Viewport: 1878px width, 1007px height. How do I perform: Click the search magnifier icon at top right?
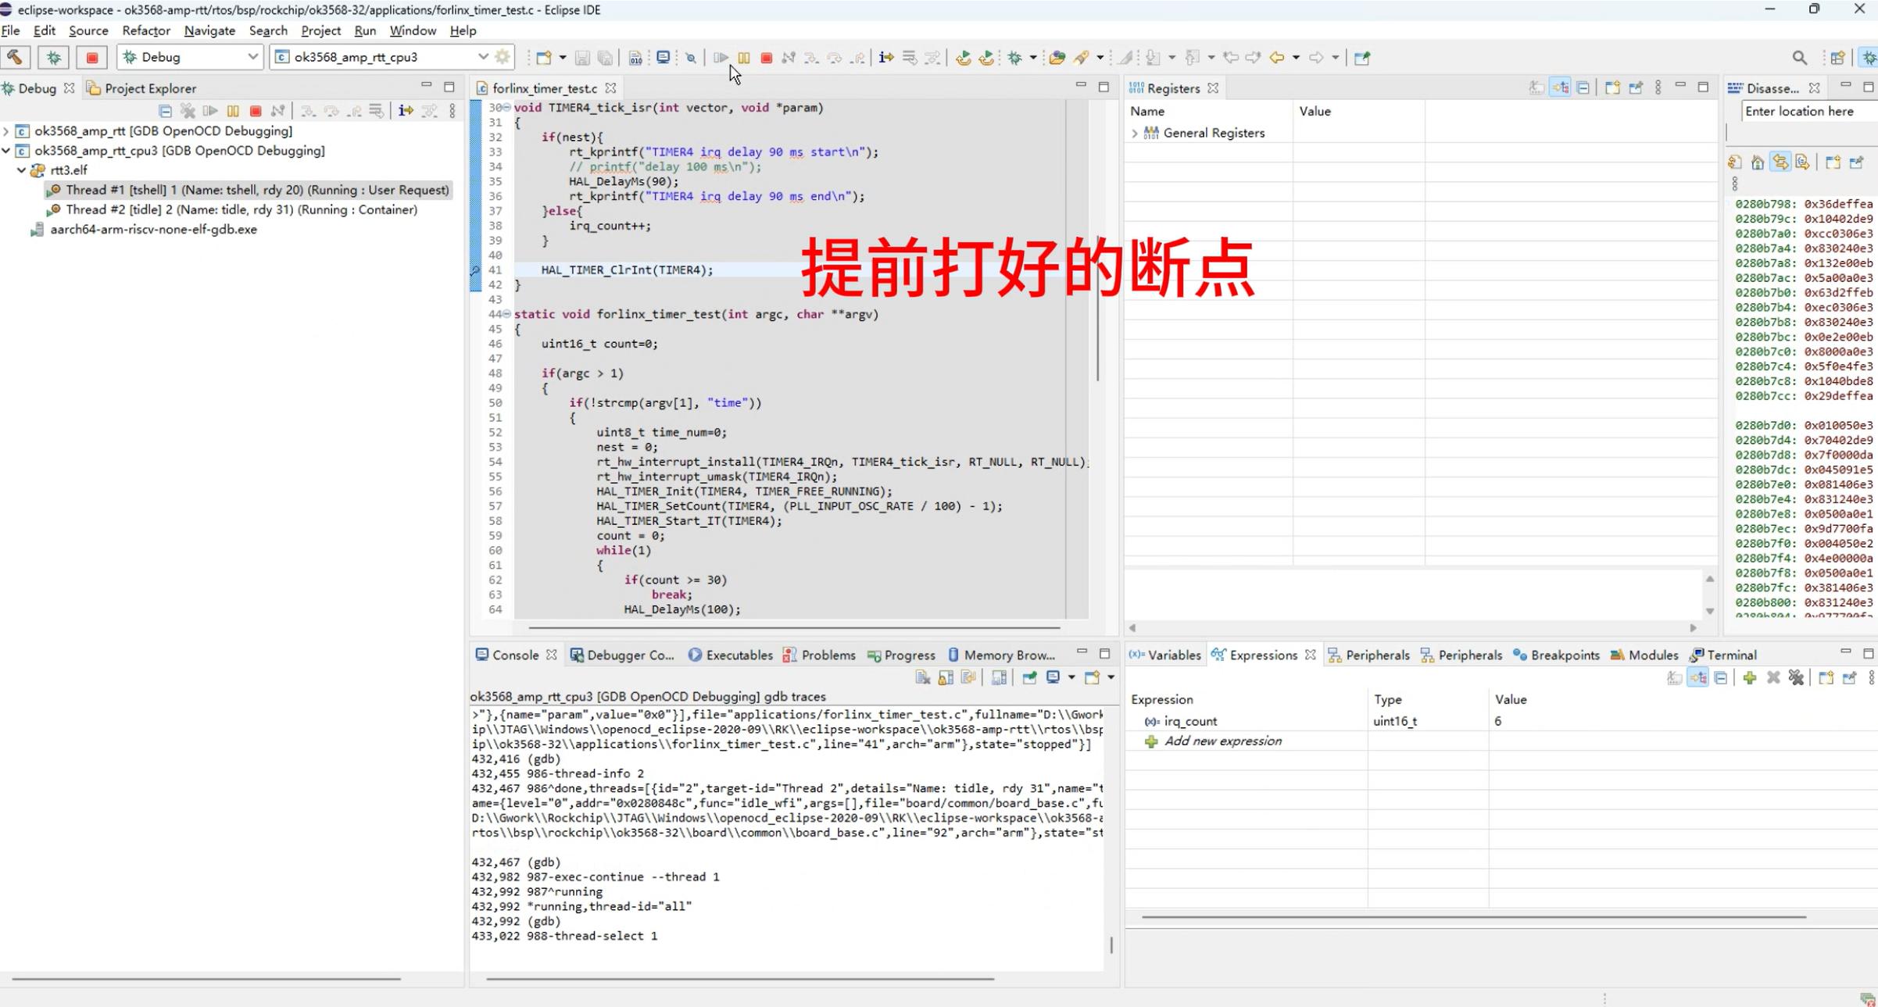click(x=1799, y=58)
